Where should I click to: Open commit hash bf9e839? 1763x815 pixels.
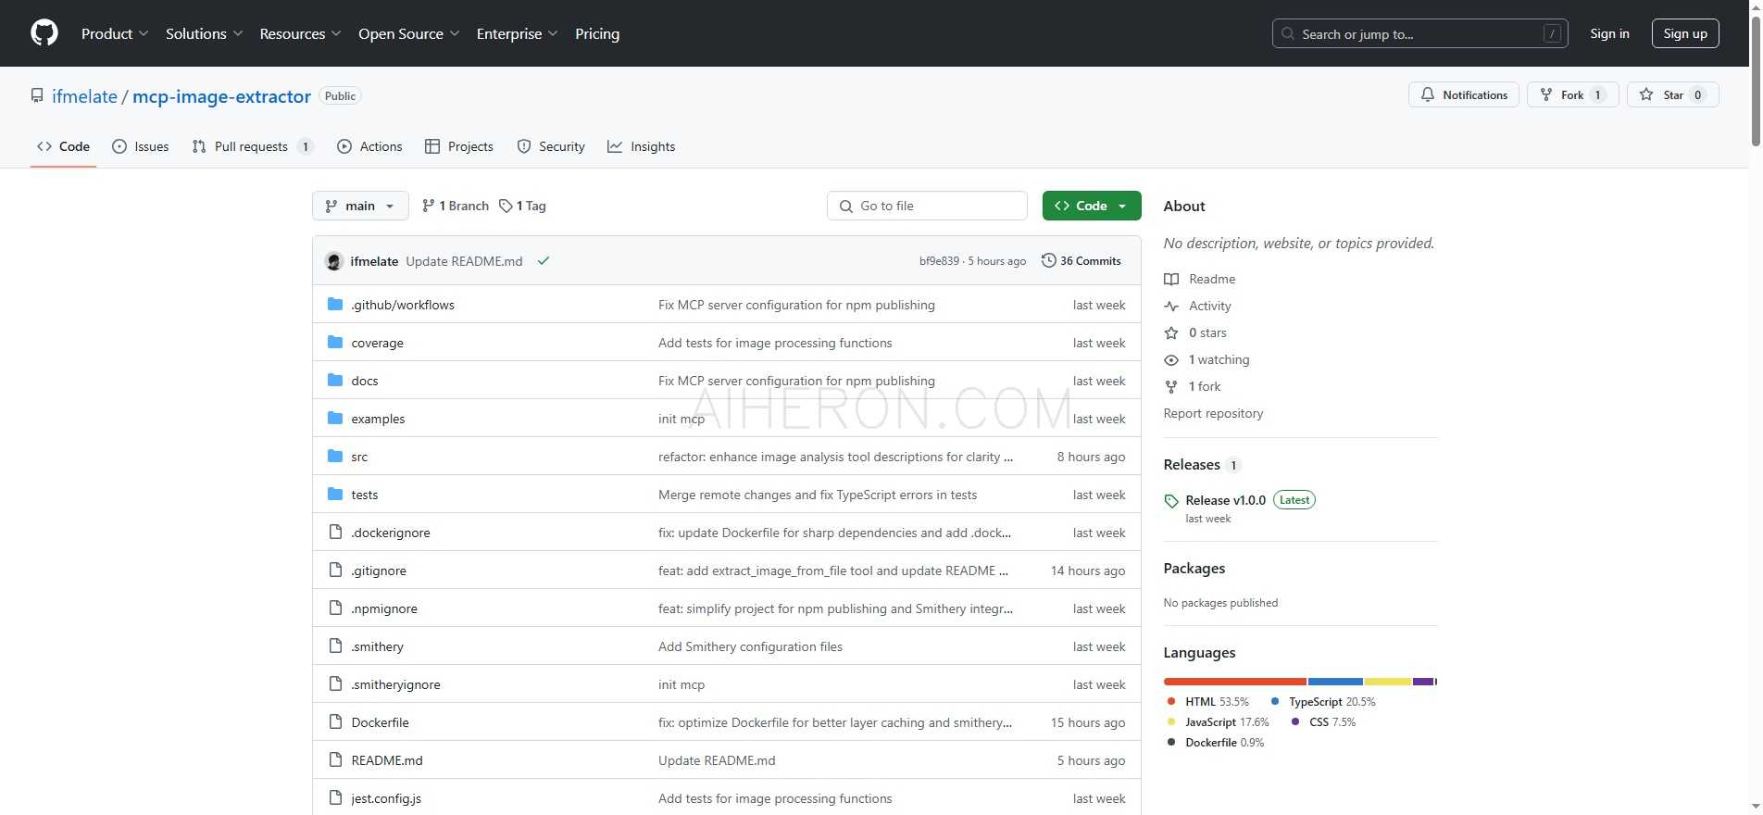(939, 261)
